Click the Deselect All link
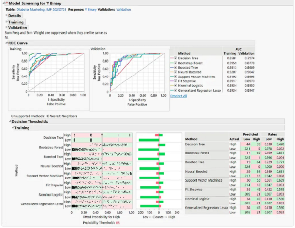Image resolution: width=295 pixels, height=228 pixels. point(179,96)
